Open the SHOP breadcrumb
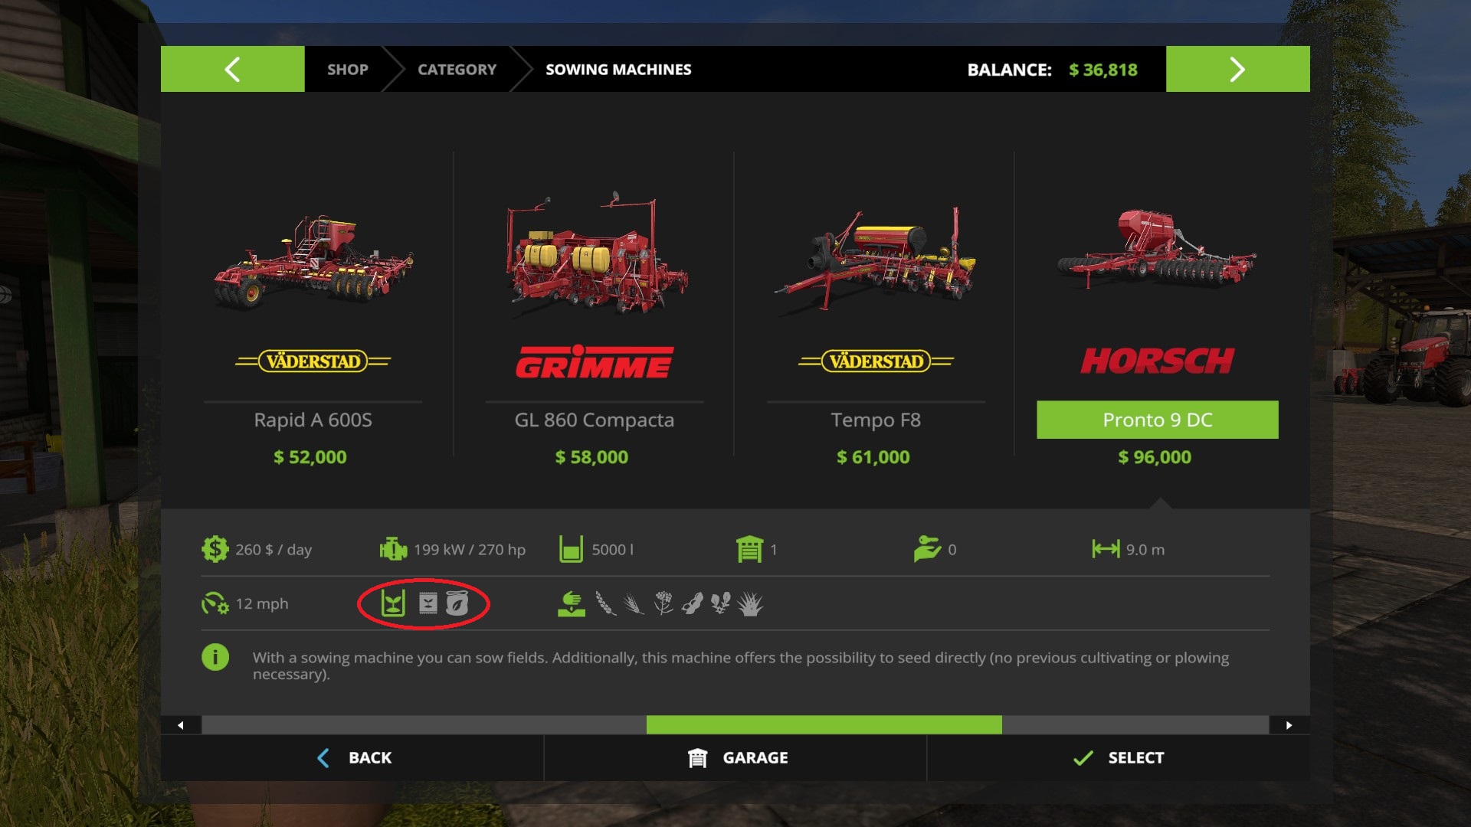The image size is (1471, 827). pos(348,69)
